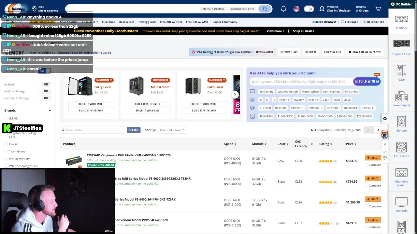Open the Clearance menu item
This screenshot has width=417, height=234.
pyautogui.click(x=108, y=22)
